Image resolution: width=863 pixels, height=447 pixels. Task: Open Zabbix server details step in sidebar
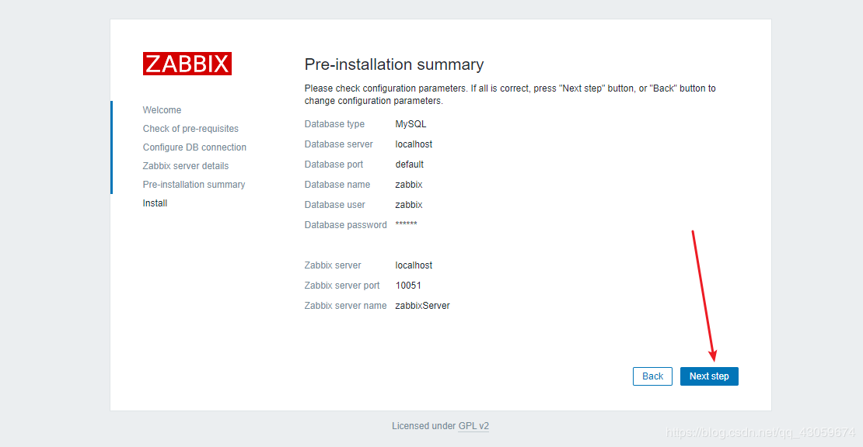point(186,166)
